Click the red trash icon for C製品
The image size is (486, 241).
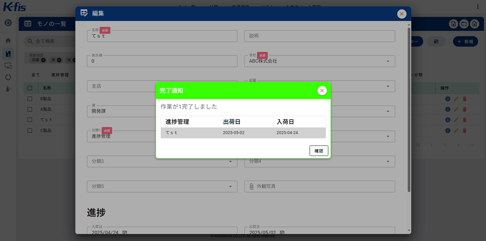465,130
